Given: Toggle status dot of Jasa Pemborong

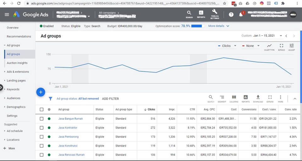Looking at the screenshot, I should pyautogui.click(x=49, y=137).
